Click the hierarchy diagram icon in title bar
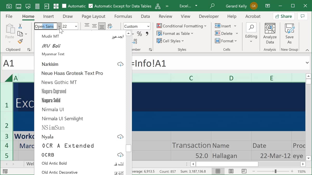This screenshot has height=175, width=312. (158, 6)
